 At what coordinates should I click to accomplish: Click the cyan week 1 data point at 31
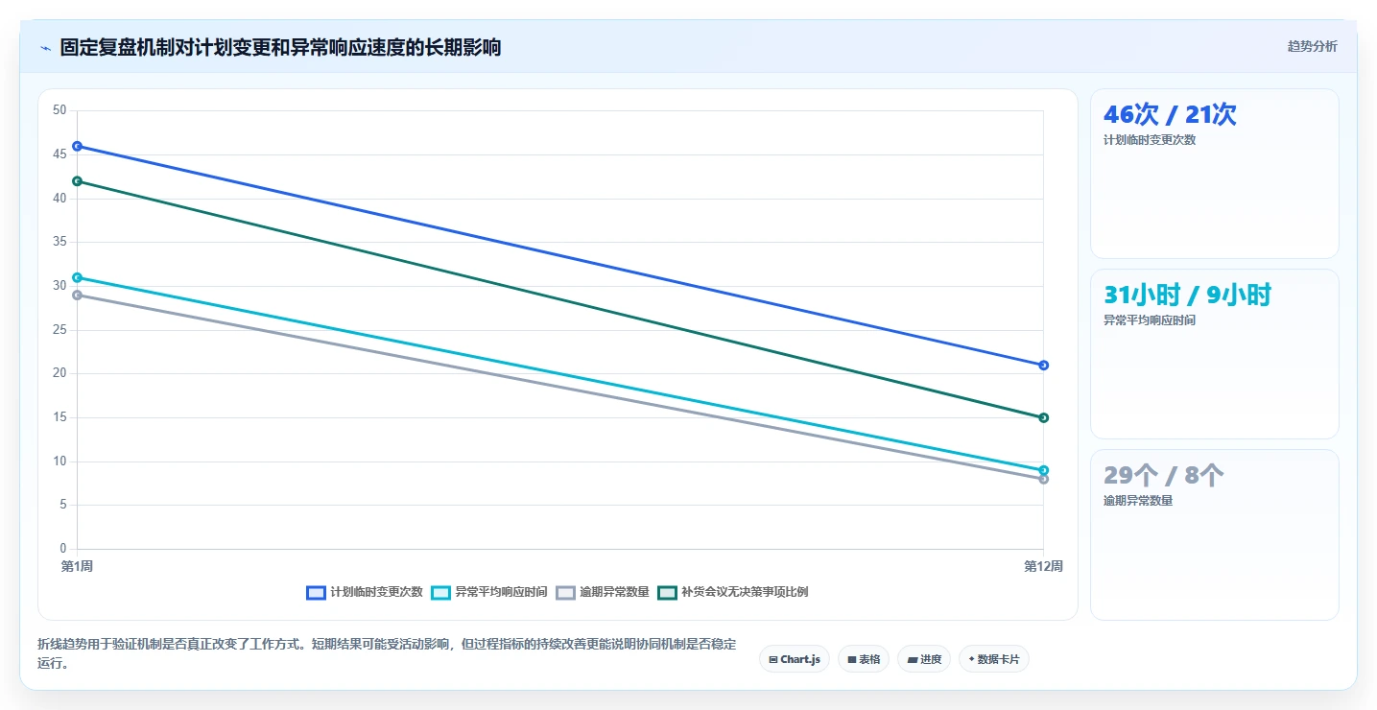(x=77, y=277)
